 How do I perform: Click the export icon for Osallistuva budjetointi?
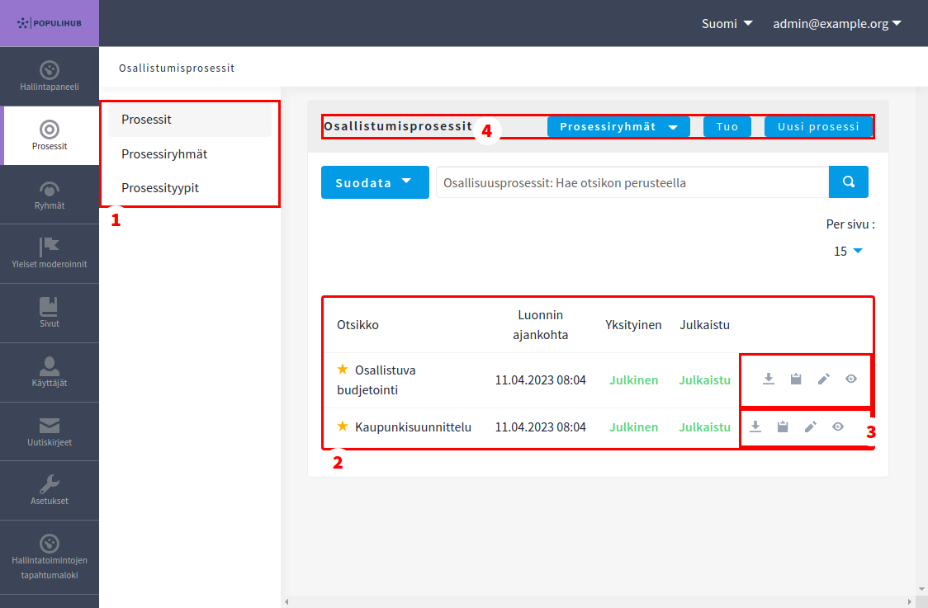coord(769,379)
